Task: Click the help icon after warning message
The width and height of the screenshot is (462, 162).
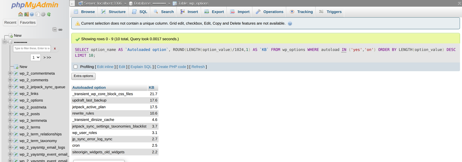Action: [x=290, y=23]
